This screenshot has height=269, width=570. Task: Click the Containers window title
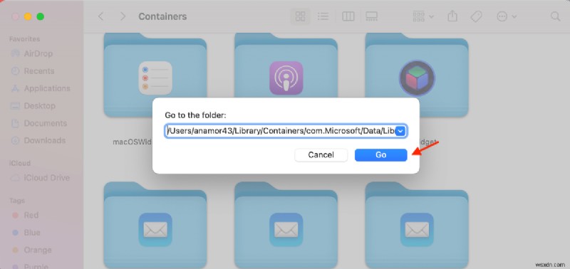pos(162,16)
